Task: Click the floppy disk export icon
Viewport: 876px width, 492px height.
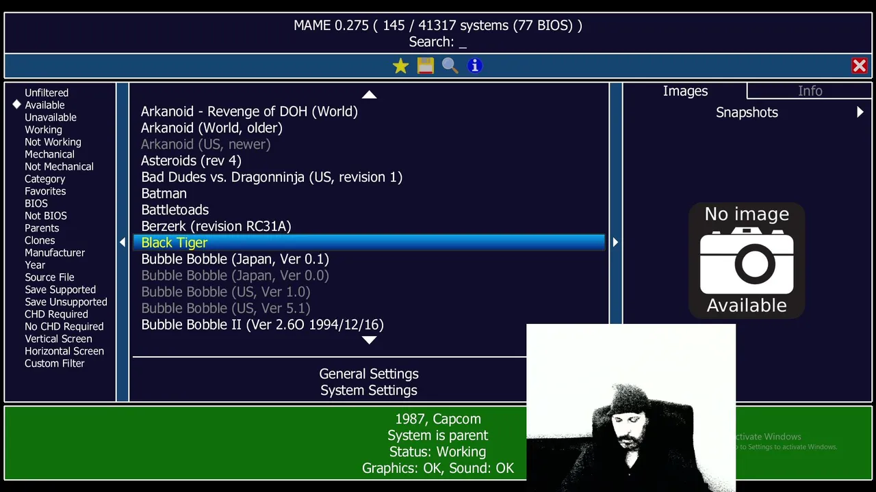Action: (426, 66)
